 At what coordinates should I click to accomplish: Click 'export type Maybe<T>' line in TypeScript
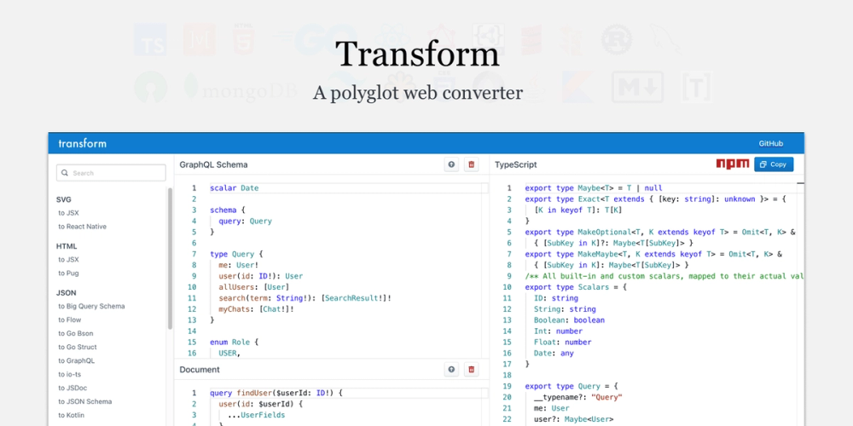point(594,188)
